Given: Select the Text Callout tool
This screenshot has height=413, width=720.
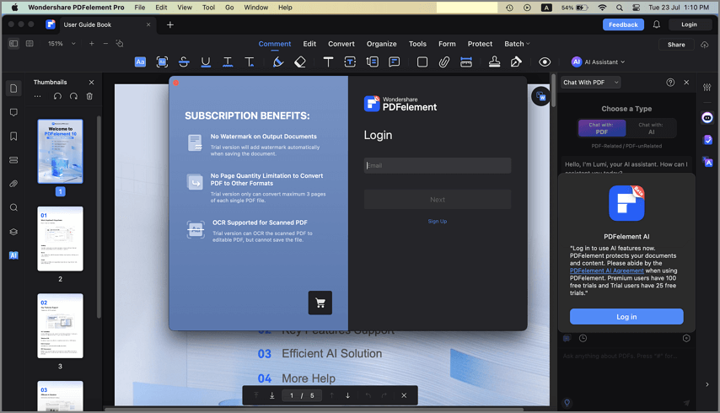Looking at the screenshot, I should 373,62.
